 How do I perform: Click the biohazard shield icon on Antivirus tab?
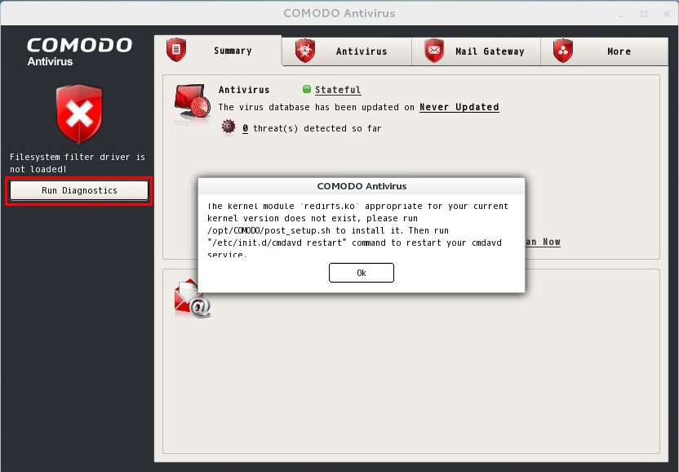(x=305, y=51)
